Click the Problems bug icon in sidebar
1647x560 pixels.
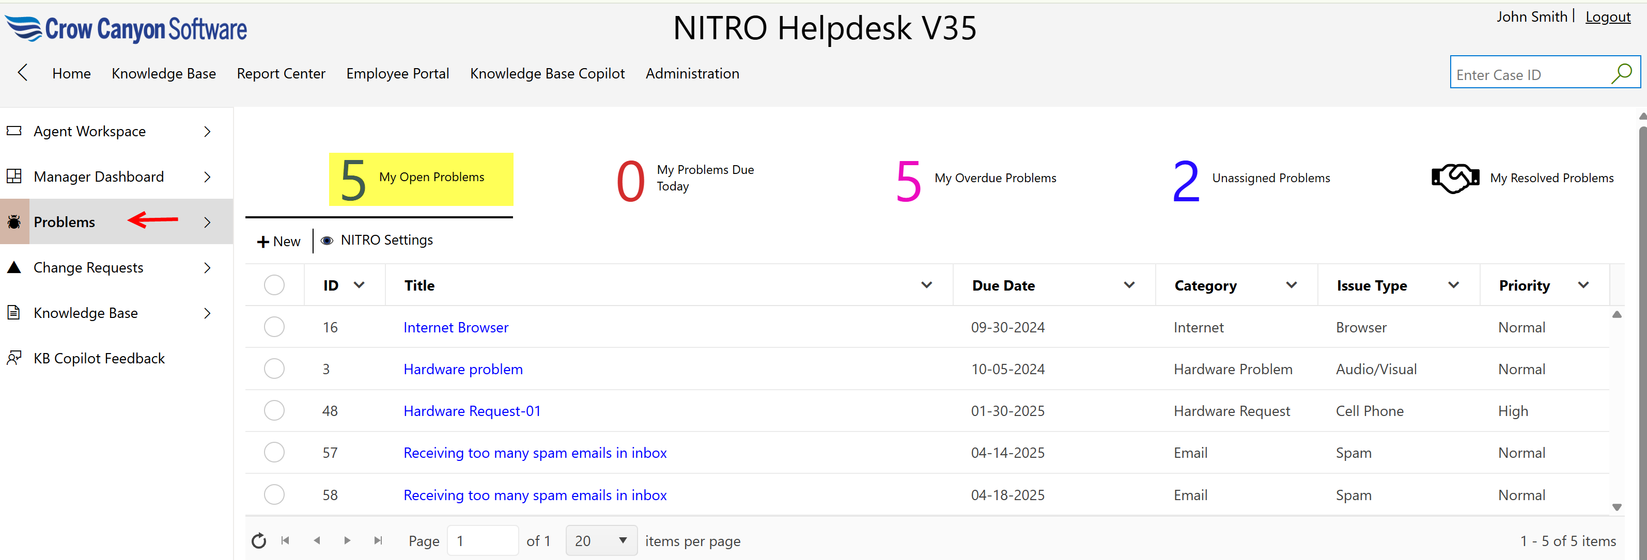click(14, 222)
